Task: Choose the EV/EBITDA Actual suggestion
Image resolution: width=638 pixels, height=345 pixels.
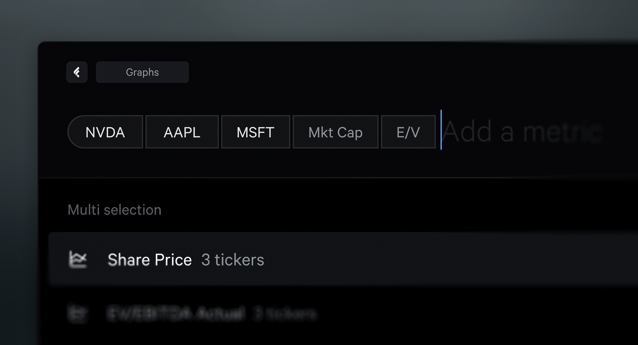Action: click(175, 313)
